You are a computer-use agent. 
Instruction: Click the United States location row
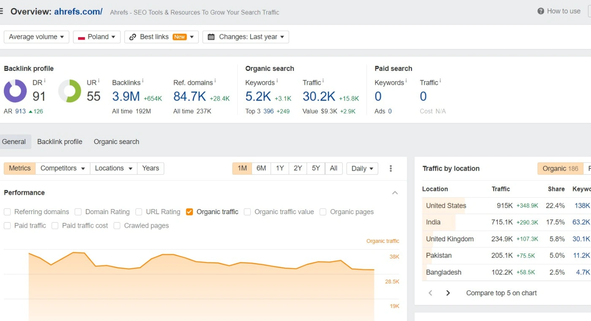507,206
